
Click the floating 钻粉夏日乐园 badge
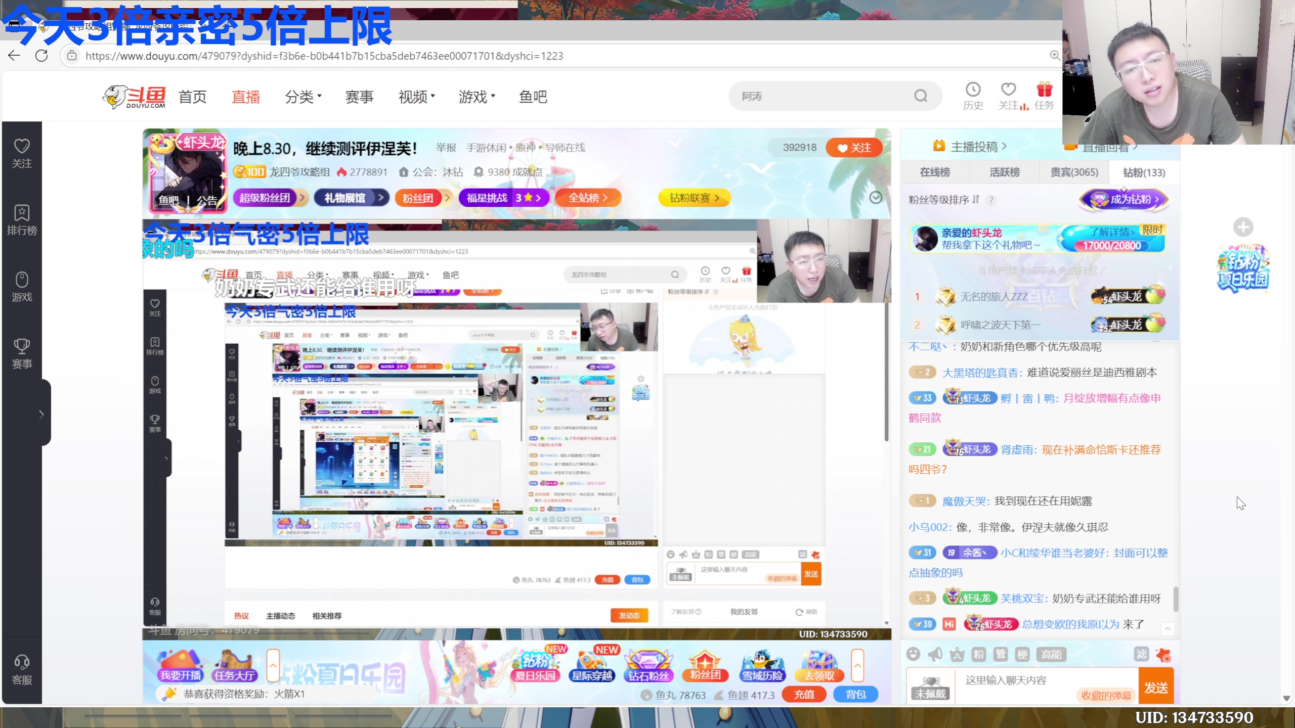[x=1243, y=268]
